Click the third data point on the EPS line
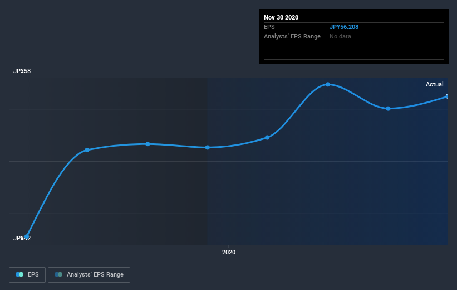The width and height of the screenshot is (457, 290). coord(148,144)
